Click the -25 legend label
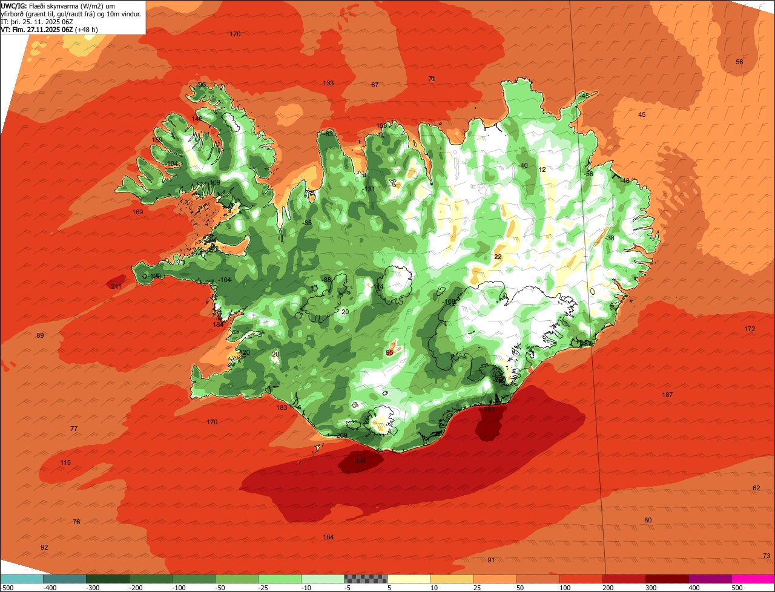This screenshot has width=775, height=592. point(264,587)
